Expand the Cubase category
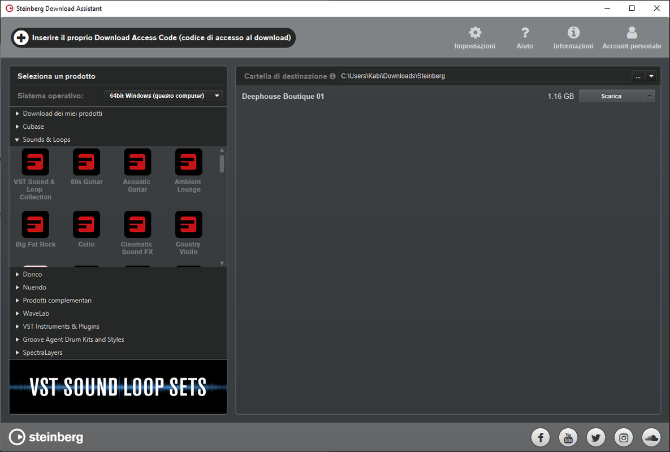Viewport: 670px width, 452px height. click(17, 127)
